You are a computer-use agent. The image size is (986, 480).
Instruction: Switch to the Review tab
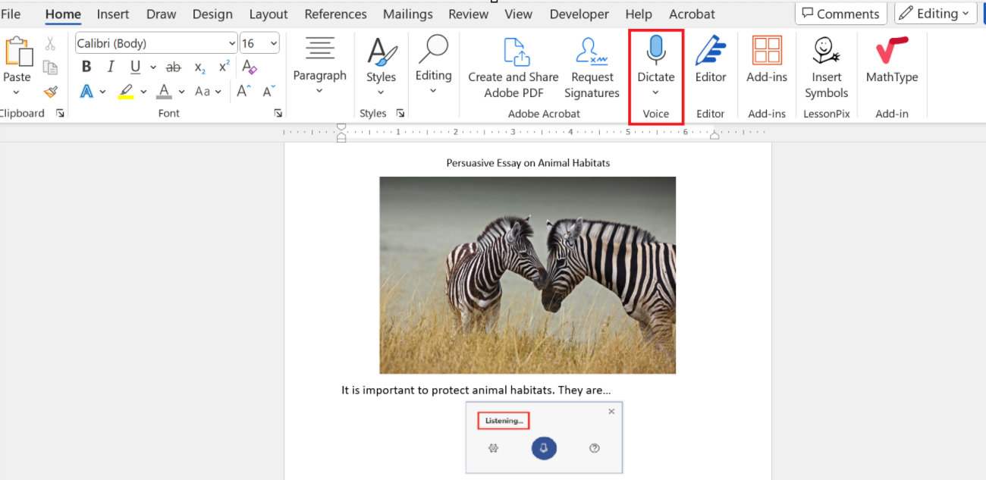469,14
